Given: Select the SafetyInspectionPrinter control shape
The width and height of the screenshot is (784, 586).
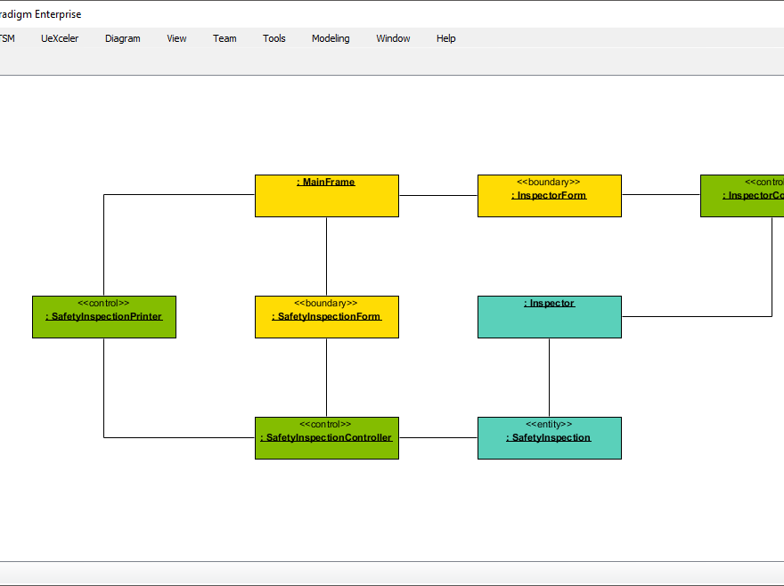Looking at the screenshot, I should pyautogui.click(x=104, y=316).
